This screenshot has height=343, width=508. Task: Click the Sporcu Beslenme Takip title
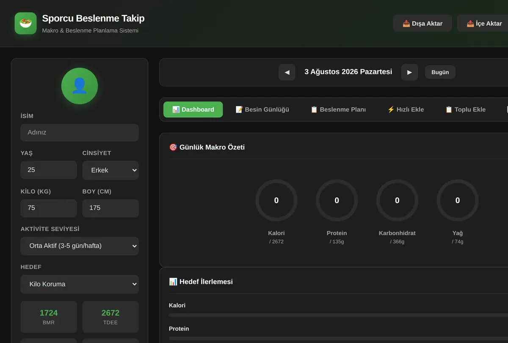pos(94,18)
